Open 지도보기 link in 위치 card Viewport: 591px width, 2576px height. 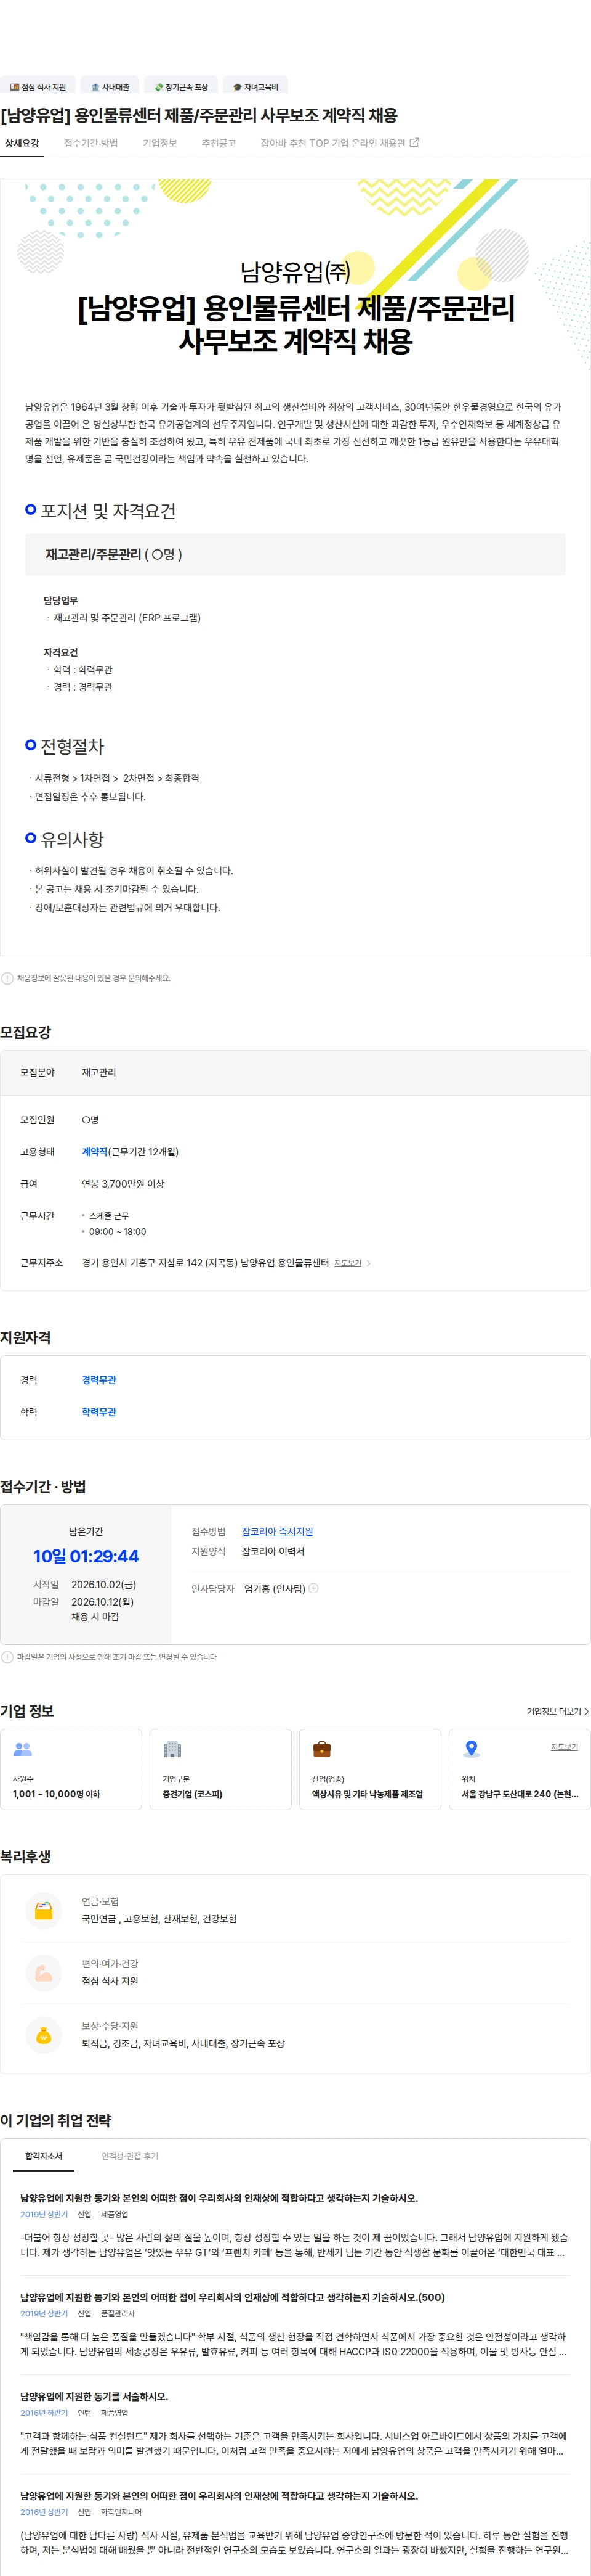point(564,1747)
